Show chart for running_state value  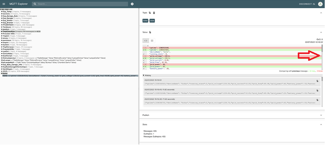144,54
